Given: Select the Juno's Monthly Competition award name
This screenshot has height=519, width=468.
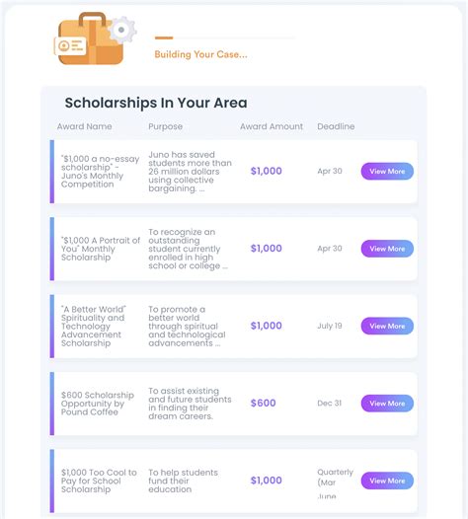Looking at the screenshot, I should (100, 172).
